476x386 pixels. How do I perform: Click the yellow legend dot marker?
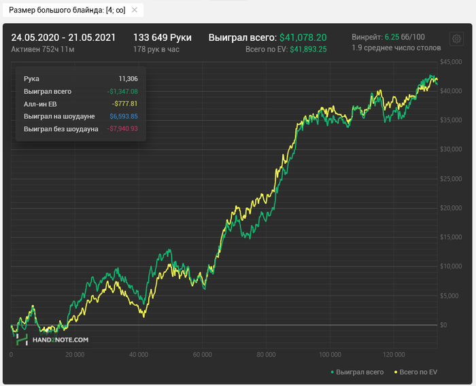(395, 372)
